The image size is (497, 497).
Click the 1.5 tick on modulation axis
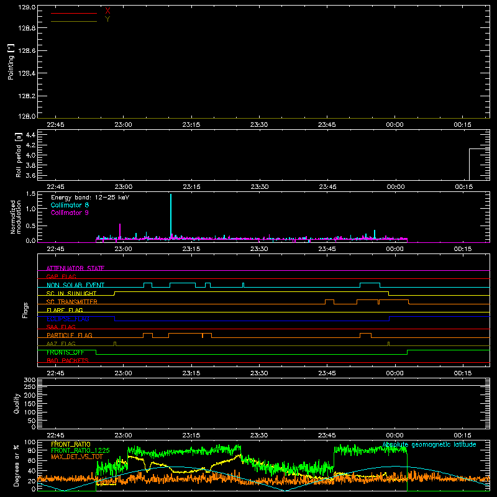[30, 194]
